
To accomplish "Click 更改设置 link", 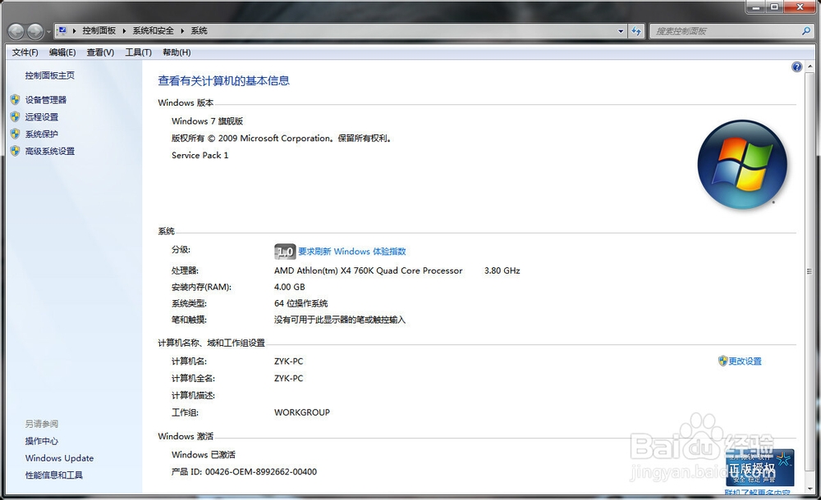I will pyautogui.click(x=745, y=361).
